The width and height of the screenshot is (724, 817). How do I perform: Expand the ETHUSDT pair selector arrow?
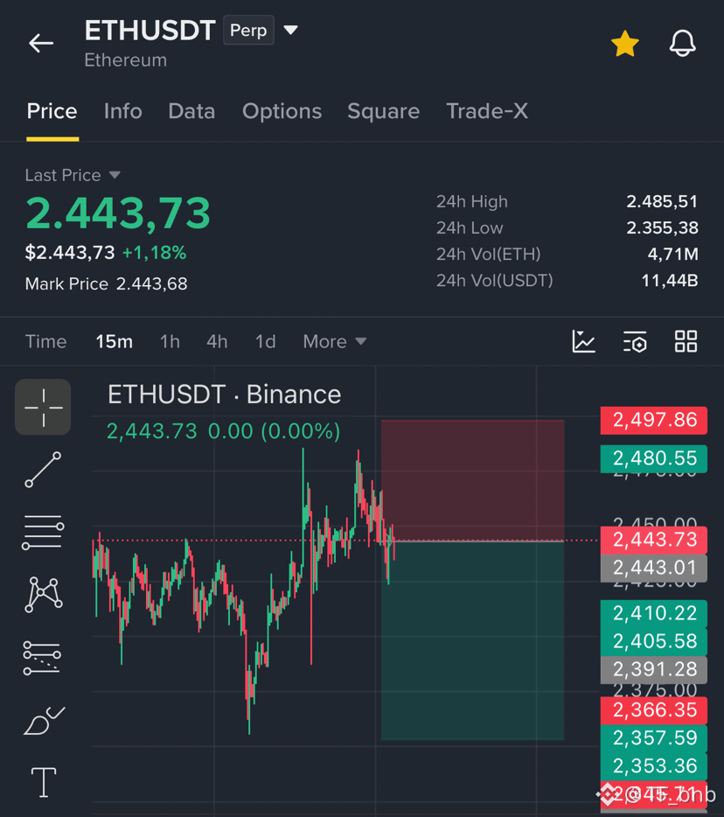click(290, 31)
